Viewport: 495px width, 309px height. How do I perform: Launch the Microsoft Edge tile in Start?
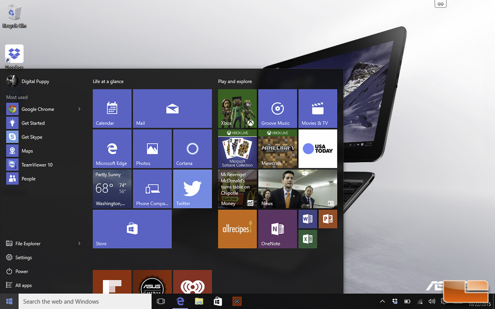coord(112,148)
